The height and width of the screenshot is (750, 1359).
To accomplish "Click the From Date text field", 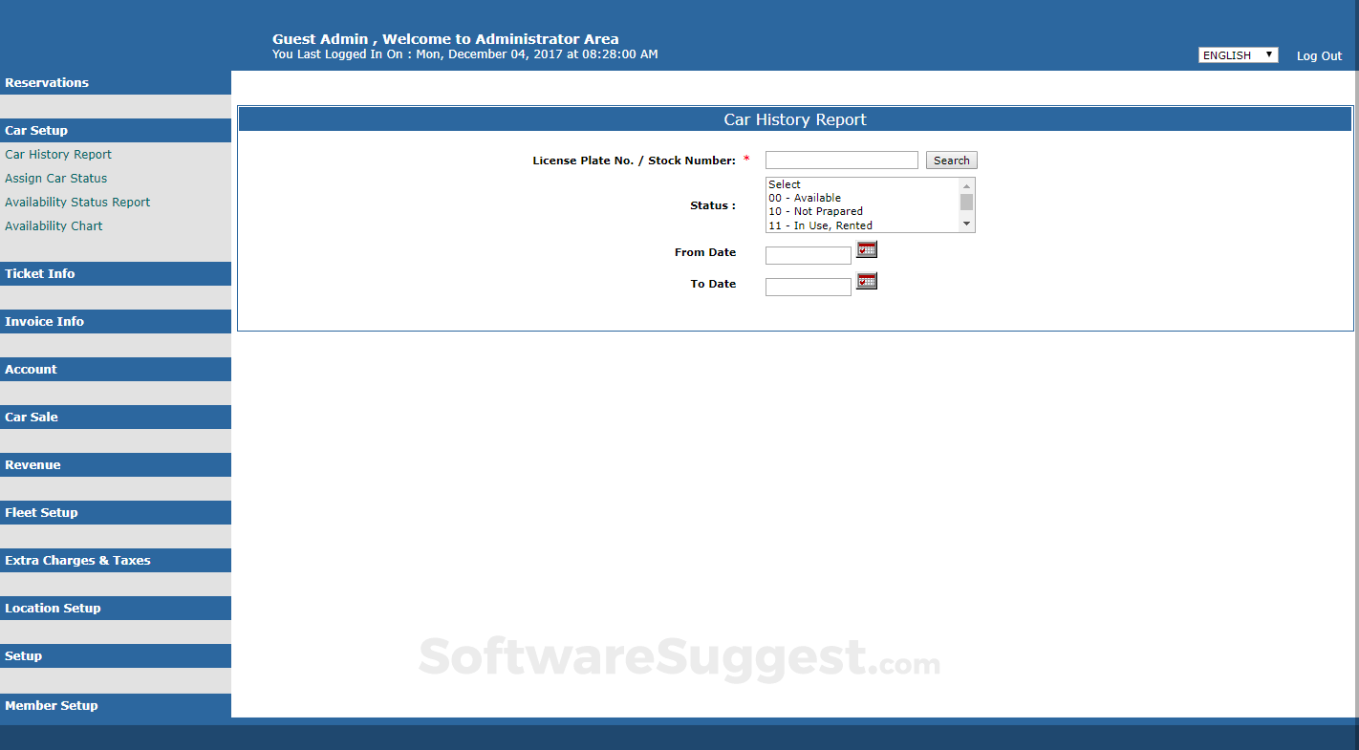I will [x=808, y=255].
